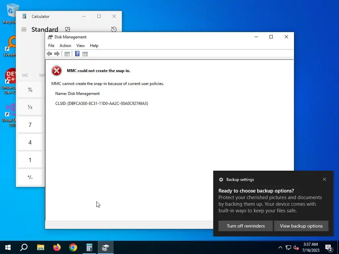Click the network tray icon
This screenshot has height=254, width=339.
tap(288, 247)
